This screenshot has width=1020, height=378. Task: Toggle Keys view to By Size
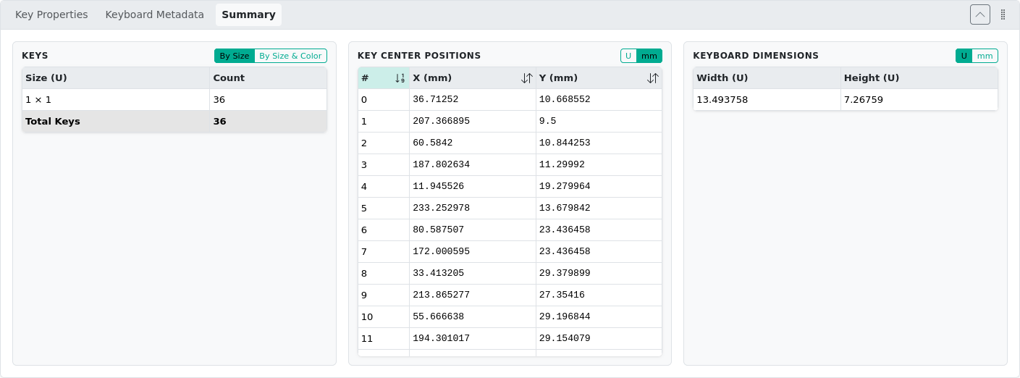[234, 56]
